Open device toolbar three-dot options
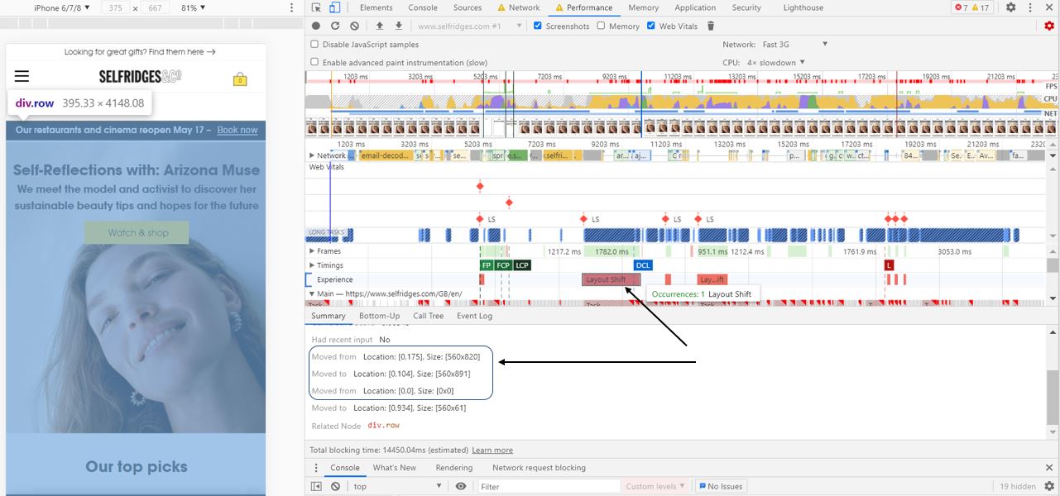The image size is (1060, 496). click(291, 7)
